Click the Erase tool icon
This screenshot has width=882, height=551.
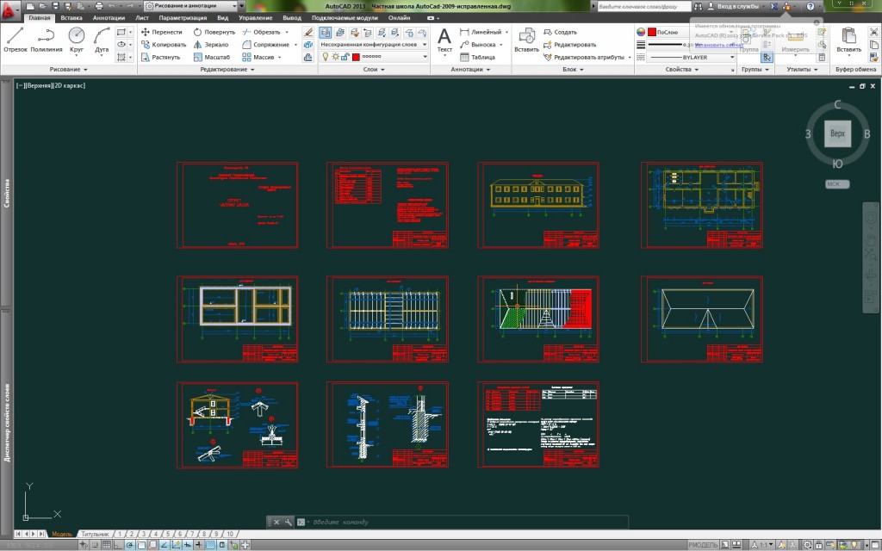point(307,33)
